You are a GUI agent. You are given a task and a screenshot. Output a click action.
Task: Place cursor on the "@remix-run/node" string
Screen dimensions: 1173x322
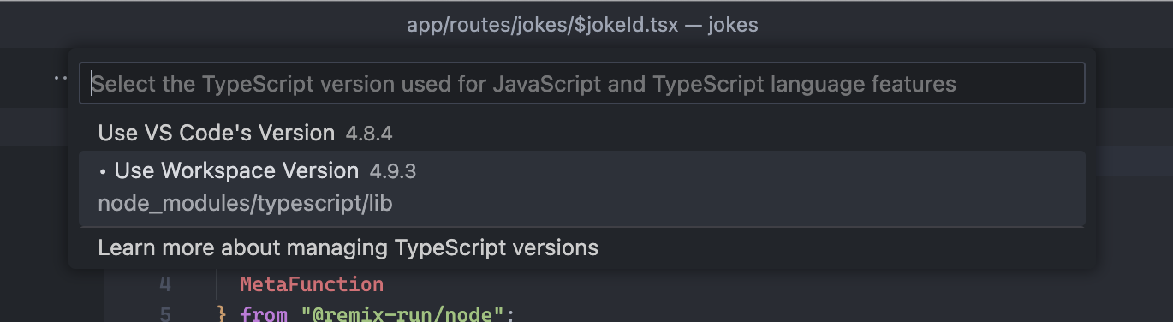click(x=402, y=315)
